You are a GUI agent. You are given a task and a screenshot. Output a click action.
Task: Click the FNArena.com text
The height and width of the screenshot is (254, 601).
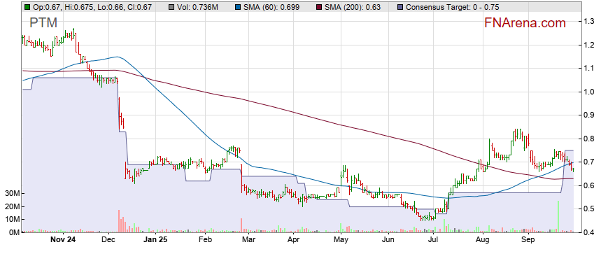pyautogui.click(x=525, y=23)
